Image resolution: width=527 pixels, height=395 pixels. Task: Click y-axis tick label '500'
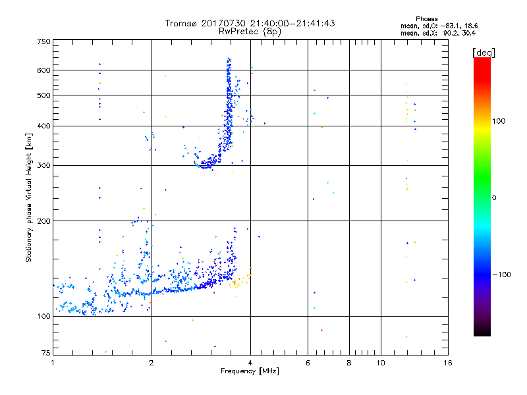(43, 95)
